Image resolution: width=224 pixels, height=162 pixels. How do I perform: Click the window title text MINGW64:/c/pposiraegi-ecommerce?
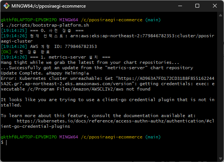point(48,6)
